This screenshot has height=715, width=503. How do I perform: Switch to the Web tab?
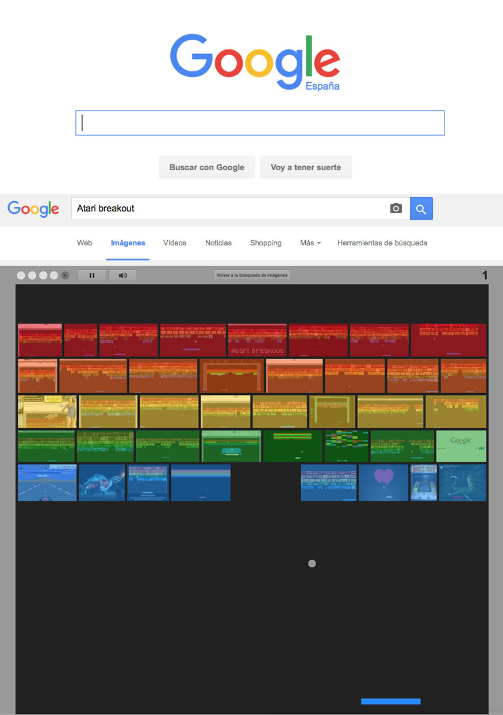(x=85, y=243)
